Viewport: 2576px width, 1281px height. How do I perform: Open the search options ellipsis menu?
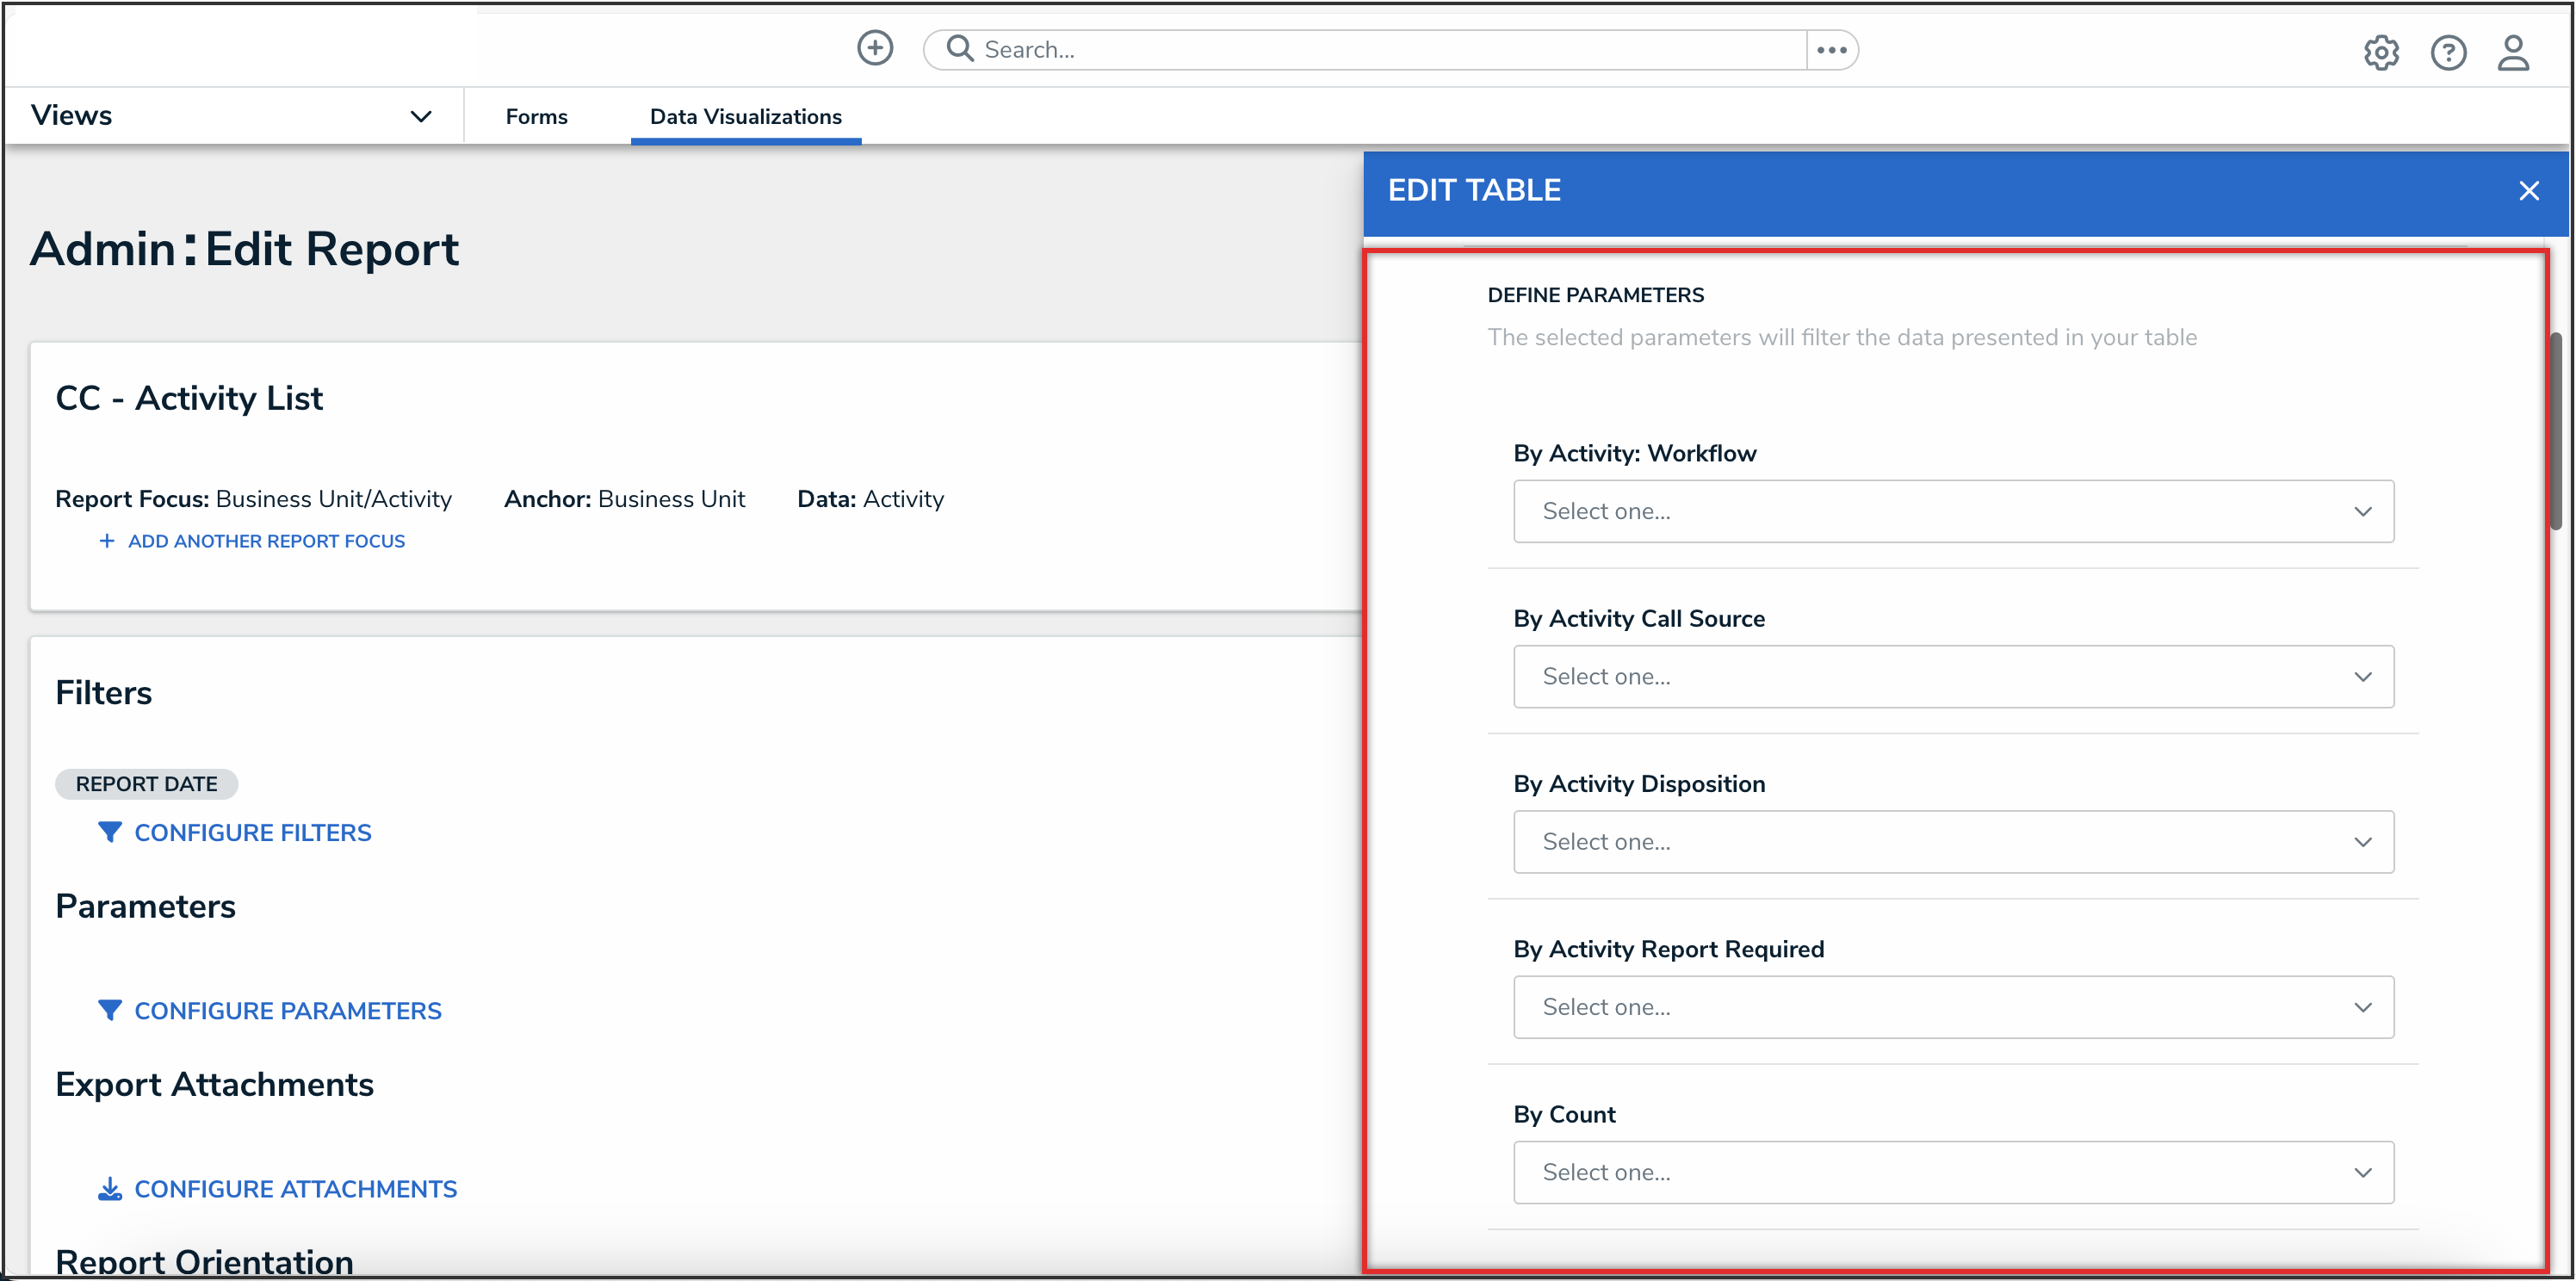tap(1831, 50)
